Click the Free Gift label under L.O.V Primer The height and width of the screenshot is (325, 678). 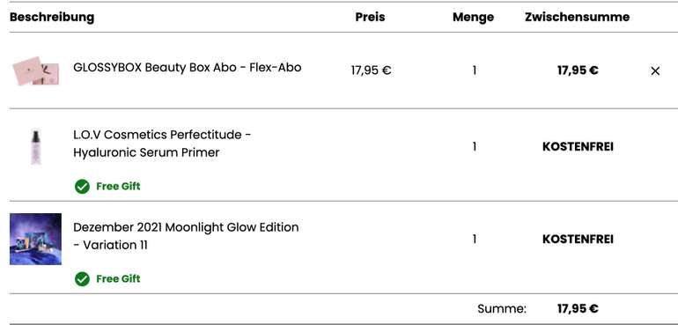(x=118, y=187)
